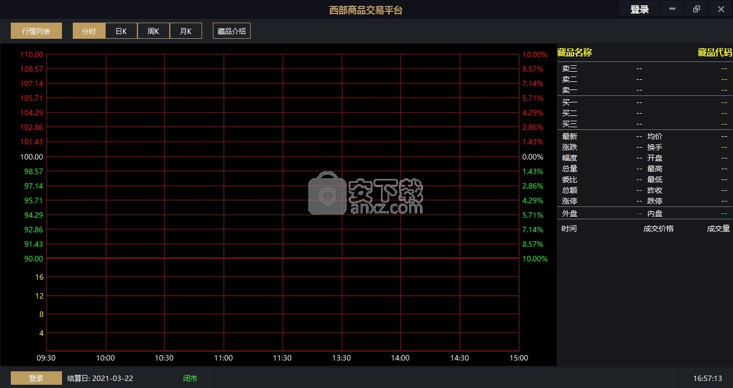733x388 pixels.
Task: Select the 买二 order row
Action: [x=645, y=113]
